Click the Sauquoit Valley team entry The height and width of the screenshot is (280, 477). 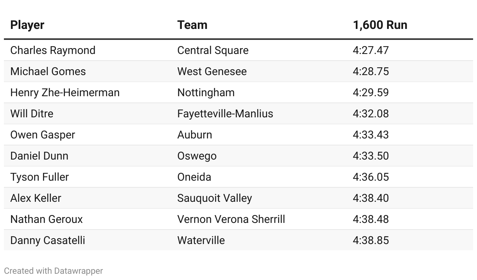click(214, 198)
